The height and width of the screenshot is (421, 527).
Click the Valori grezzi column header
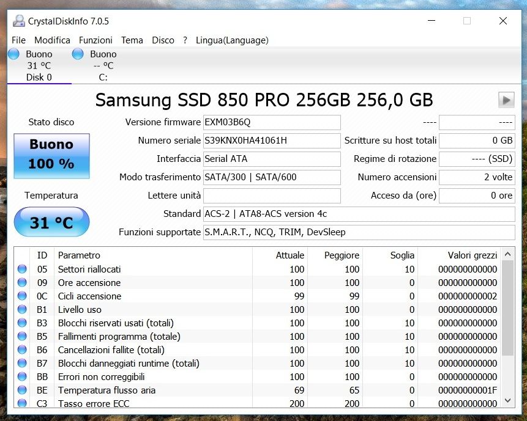tap(467, 255)
